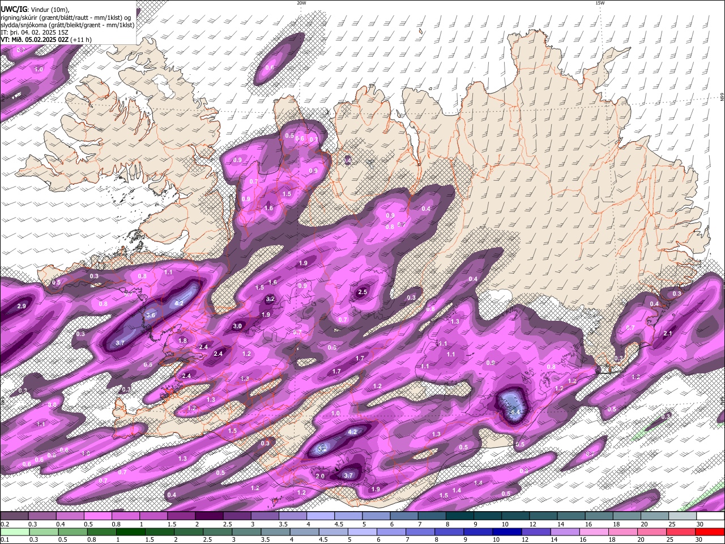Click the 'UWC/IG: Vindur (10m)' title text
This screenshot has width=725, height=544.
click(x=35, y=9)
